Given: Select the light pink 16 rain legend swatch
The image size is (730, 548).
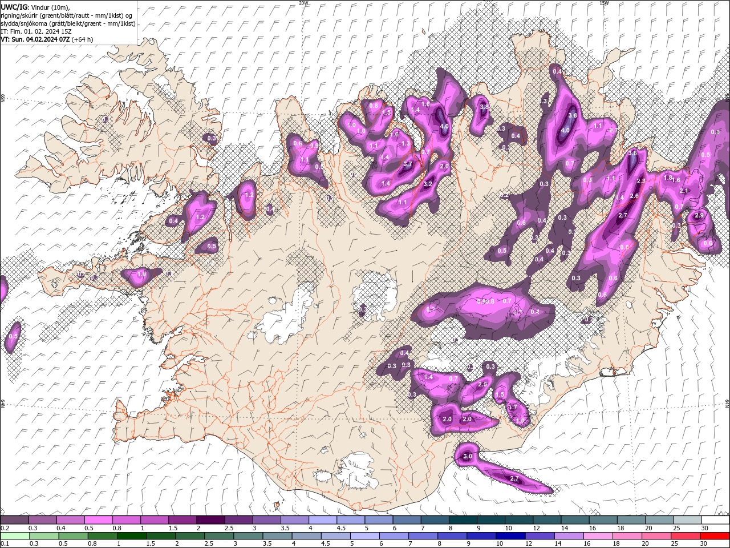Looking at the screenshot, I should (x=598, y=536).
